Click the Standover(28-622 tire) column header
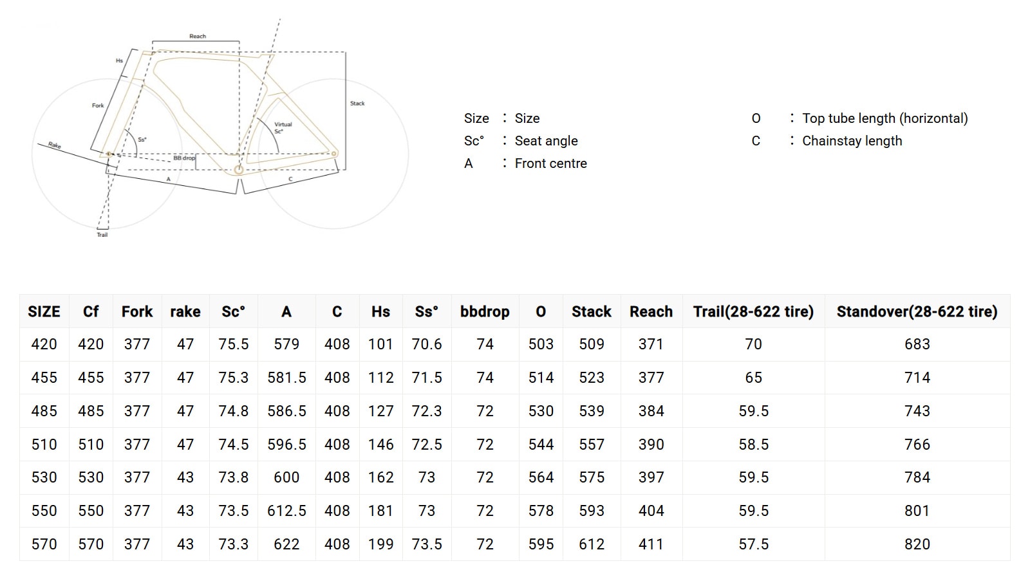The width and height of the screenshot is (1030, 579). coord(917,311)
